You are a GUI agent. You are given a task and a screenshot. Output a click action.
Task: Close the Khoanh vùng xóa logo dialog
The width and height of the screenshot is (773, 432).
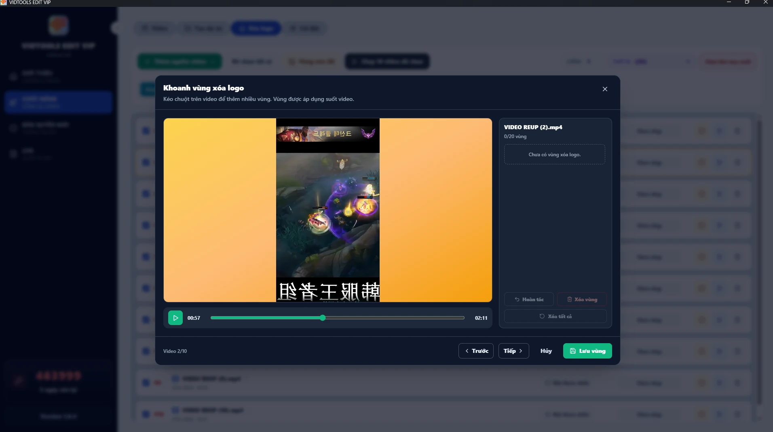point(605,89)
